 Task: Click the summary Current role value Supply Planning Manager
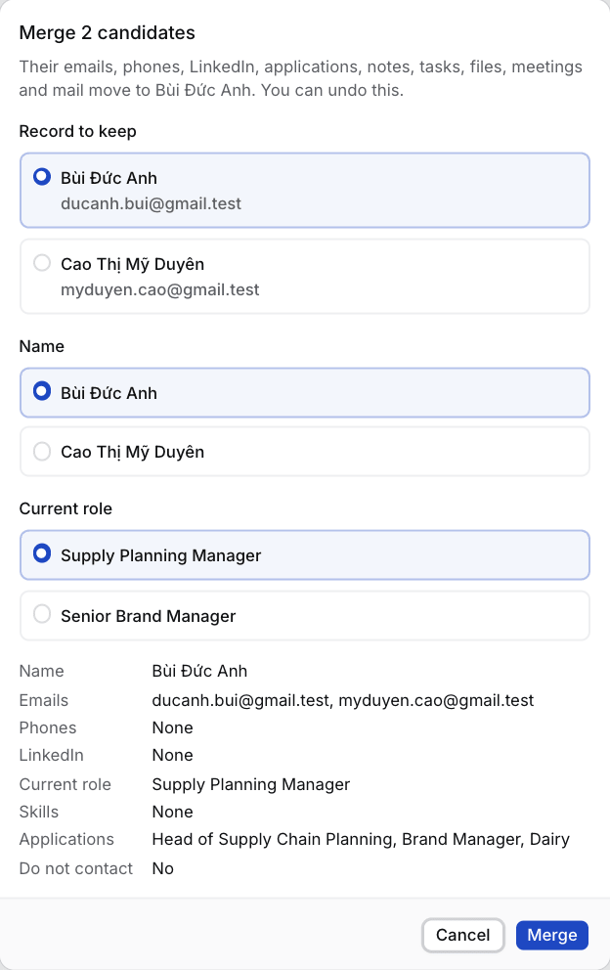tap(251, 784)
